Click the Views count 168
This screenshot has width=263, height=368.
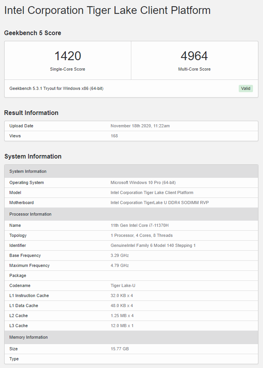(x=114, y=136)
